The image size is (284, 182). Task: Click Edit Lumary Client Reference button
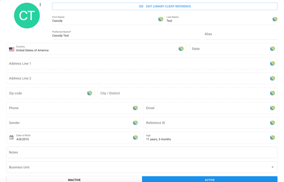pos(165,6)
